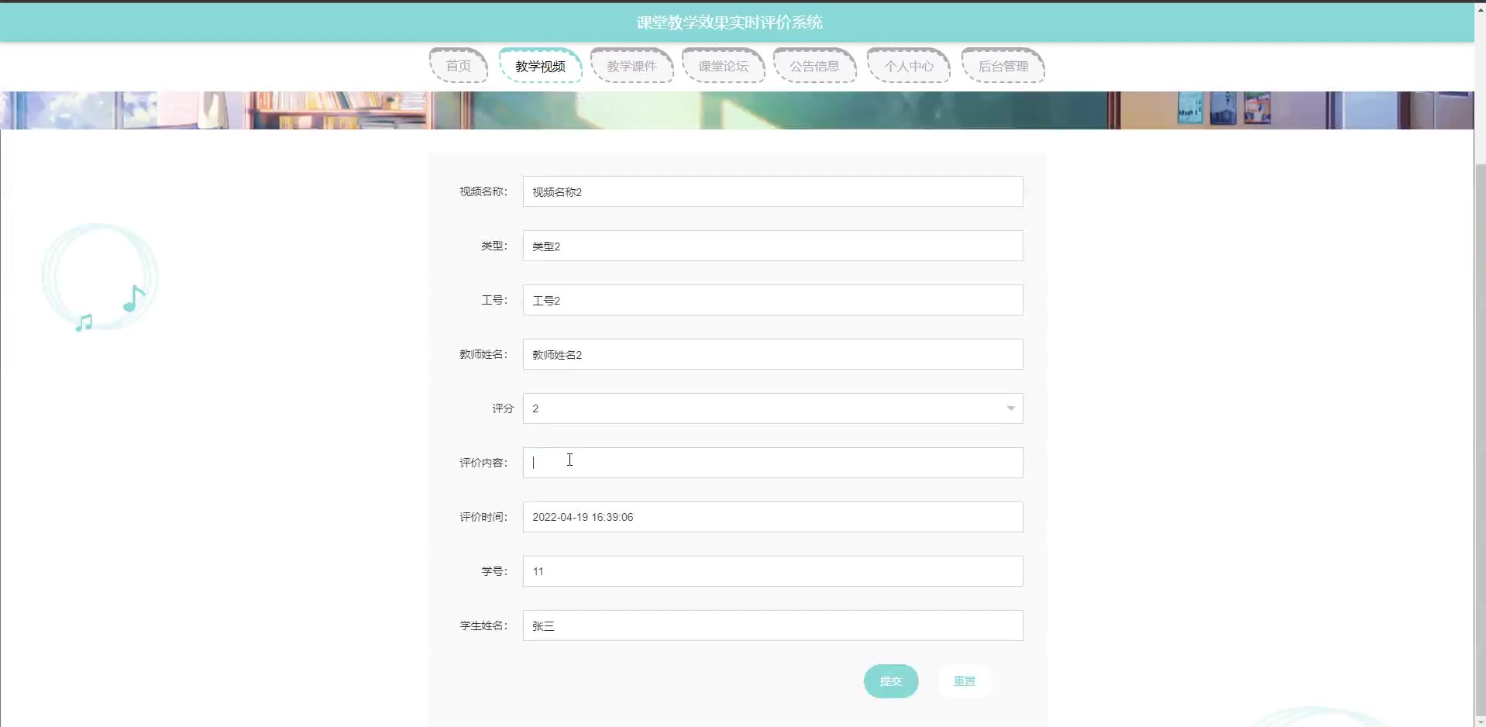Switch to the 公告信息 tab

tap(815, 66)
